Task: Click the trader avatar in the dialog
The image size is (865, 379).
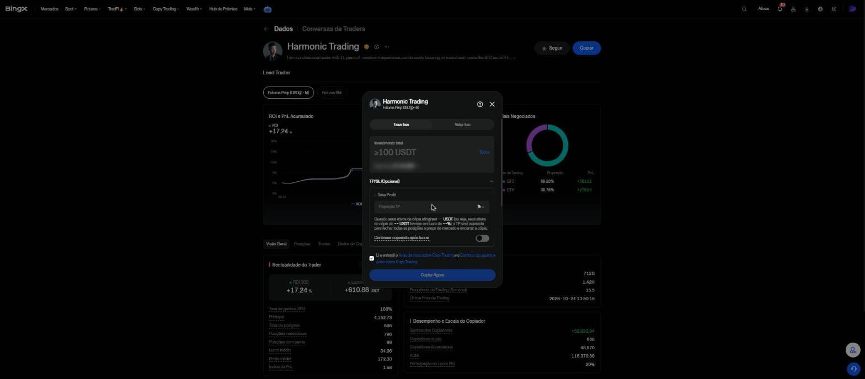Action: point(375,104)
